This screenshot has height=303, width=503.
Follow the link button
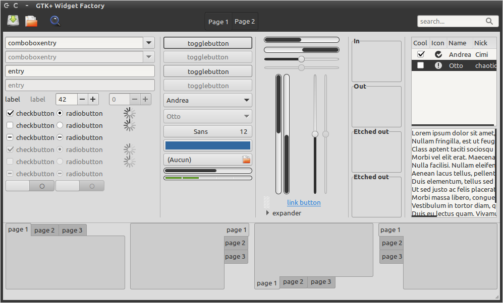[x=304, y=202]
